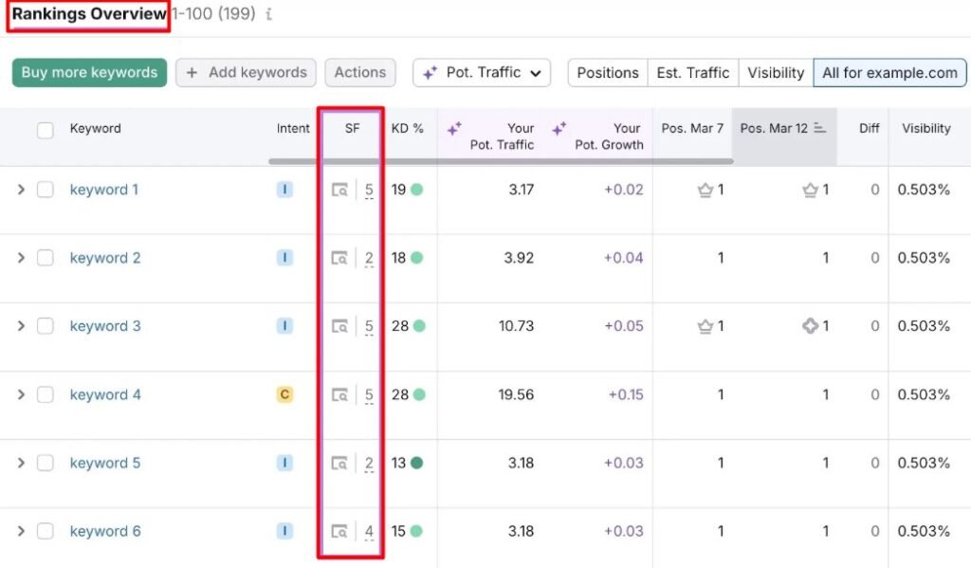Click the Informational intent badge for keyword 6
The height and width of the screenshot is (568, 971).
point(284,531)
